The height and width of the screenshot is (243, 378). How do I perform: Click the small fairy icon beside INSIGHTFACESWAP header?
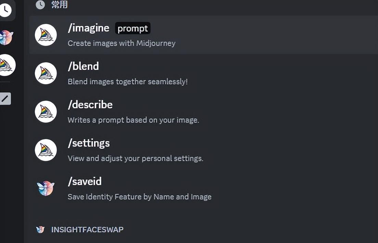click(x=40, y=230)
